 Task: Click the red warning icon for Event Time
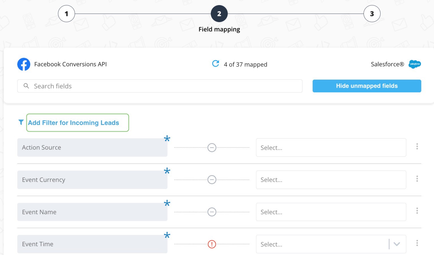pos(212,244)
